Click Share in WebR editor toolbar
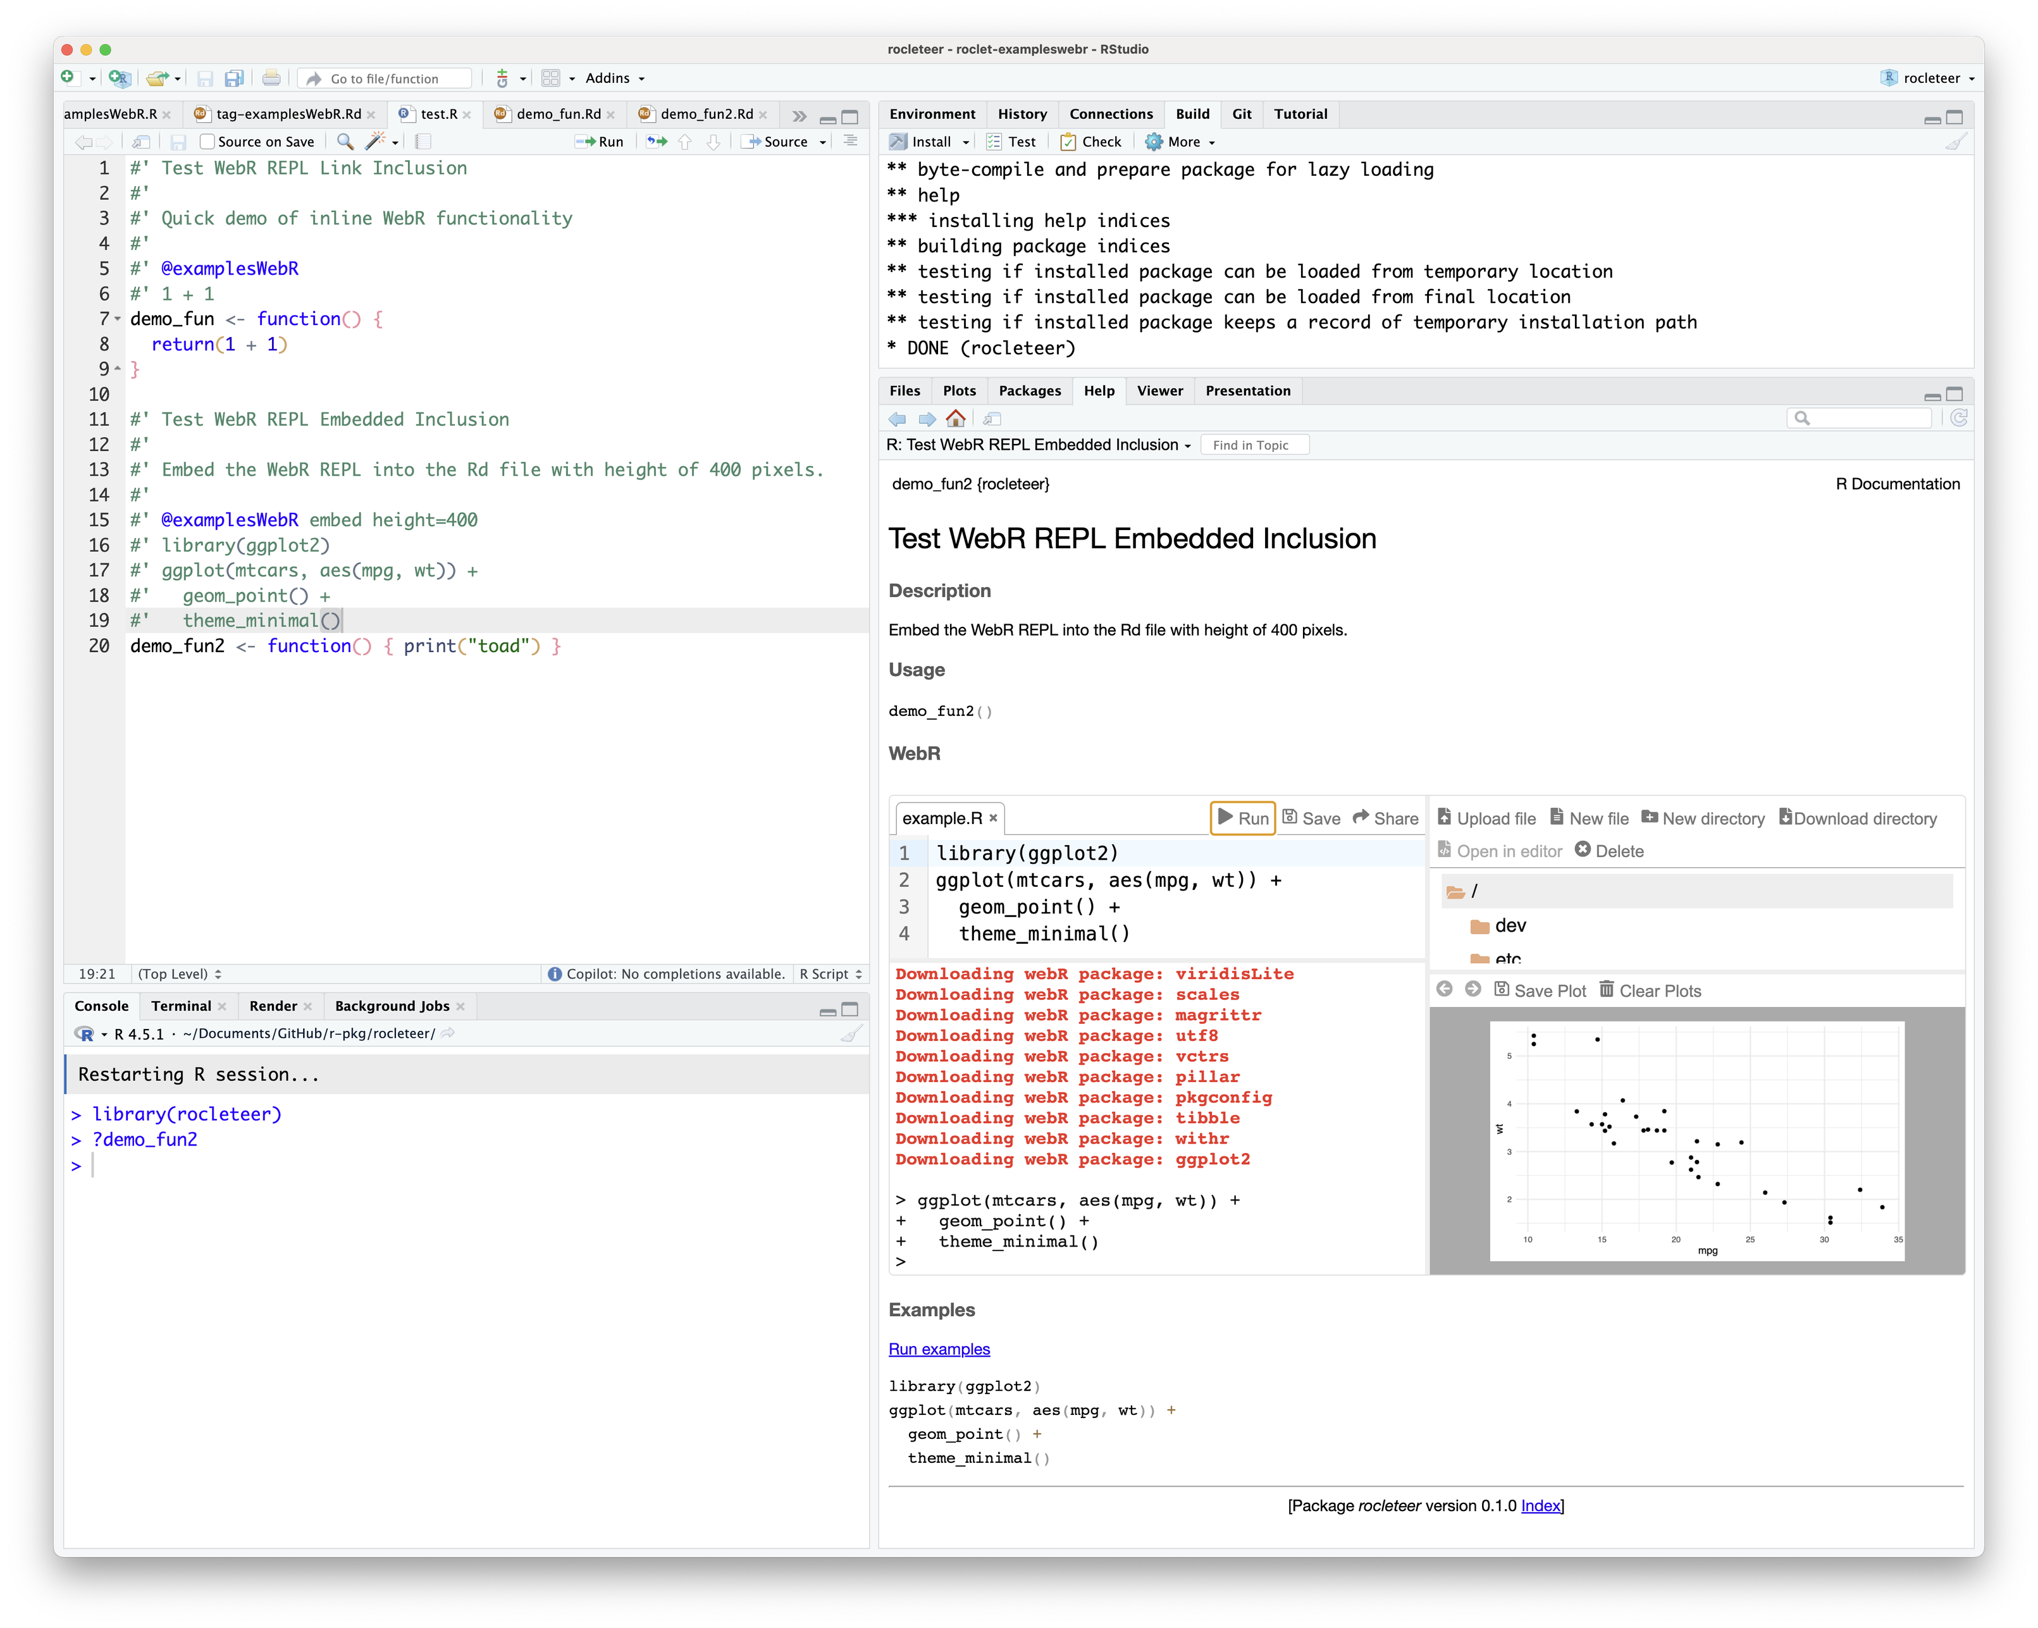2038x1628 pixels. click(x=1385, y=818)
